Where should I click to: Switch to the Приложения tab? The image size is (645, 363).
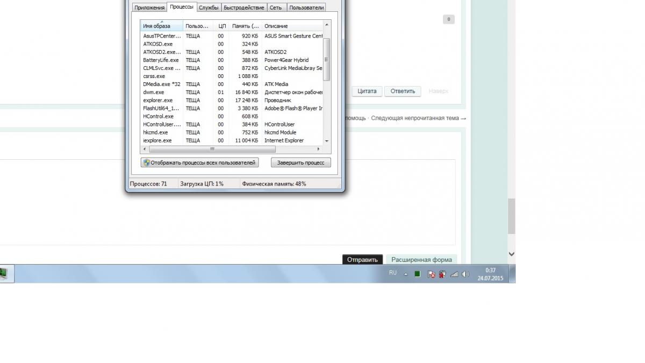pyautogui.click(x=149, y=8)
